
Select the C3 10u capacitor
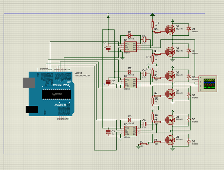pos(108,132)
